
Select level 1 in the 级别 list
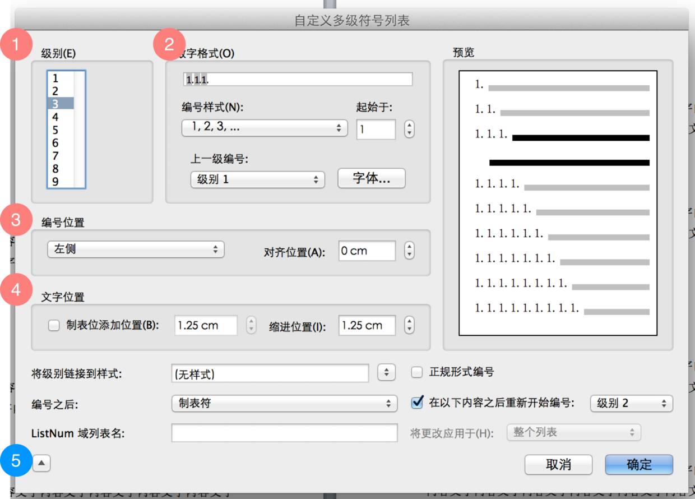click(x=56, y=78)
